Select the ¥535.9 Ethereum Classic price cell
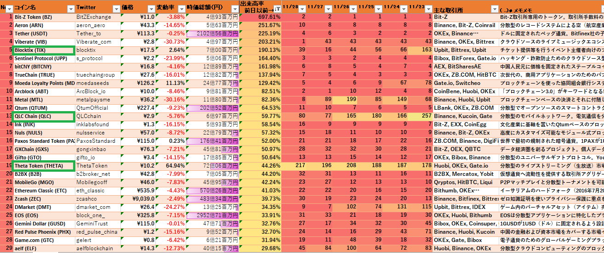604x253 pixels. click(x=138, y=191)
